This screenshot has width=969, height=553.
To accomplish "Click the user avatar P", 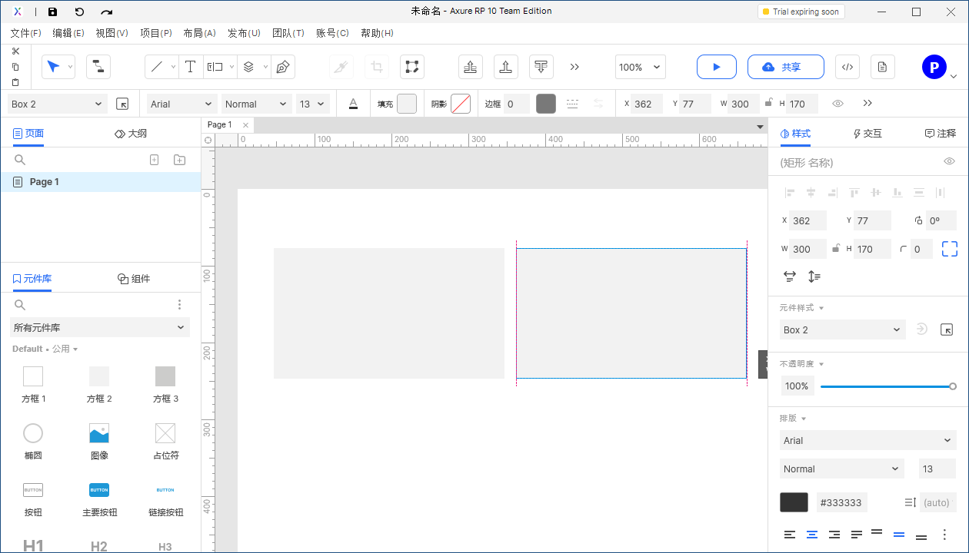I will [934, 67].
